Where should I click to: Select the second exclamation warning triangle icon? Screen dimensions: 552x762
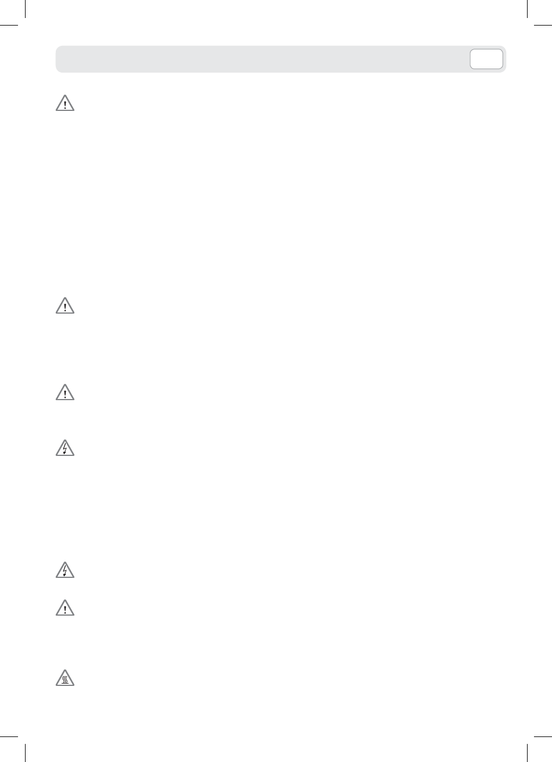65,307
